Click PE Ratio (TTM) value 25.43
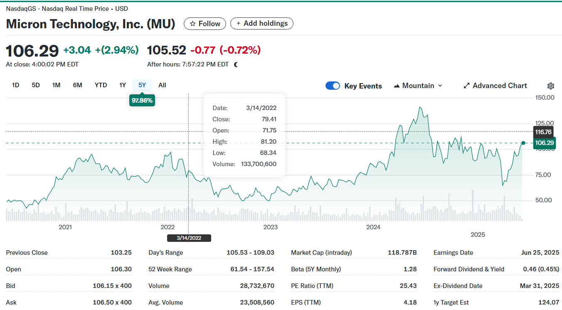562x310 pixels. 408,286
